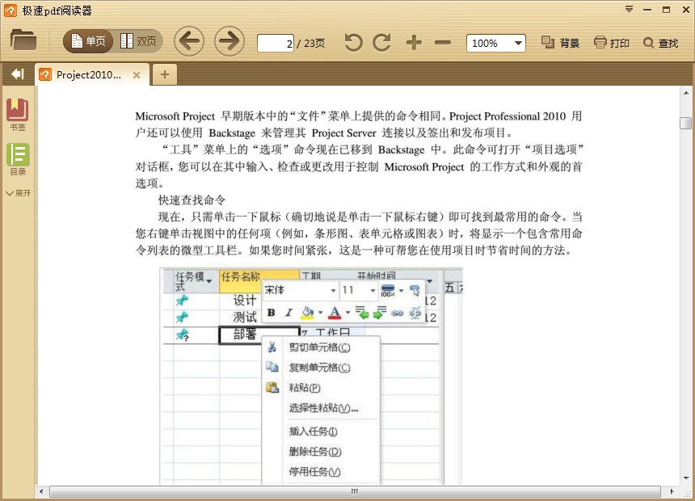The height and width of the screenshot is (501, 695).
Task: Click the italic I icon in document image
Action: click(289, 313)
